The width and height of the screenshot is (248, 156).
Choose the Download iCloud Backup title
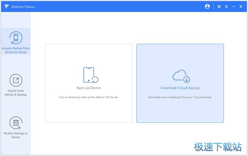pos(180,88)
